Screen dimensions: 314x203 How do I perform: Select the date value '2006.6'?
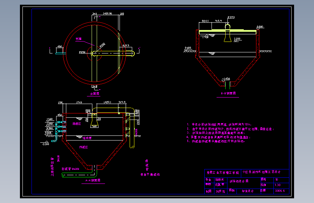[280, 191]
